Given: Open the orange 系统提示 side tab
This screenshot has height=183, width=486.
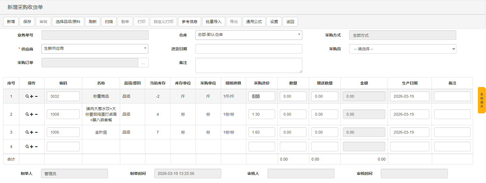Looking at the screenshot, I should coord(482,100).
